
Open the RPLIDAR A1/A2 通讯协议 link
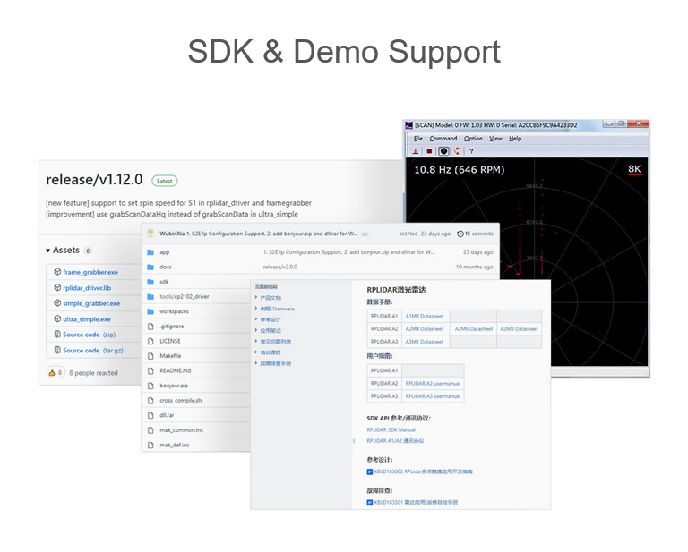point(395,441)
